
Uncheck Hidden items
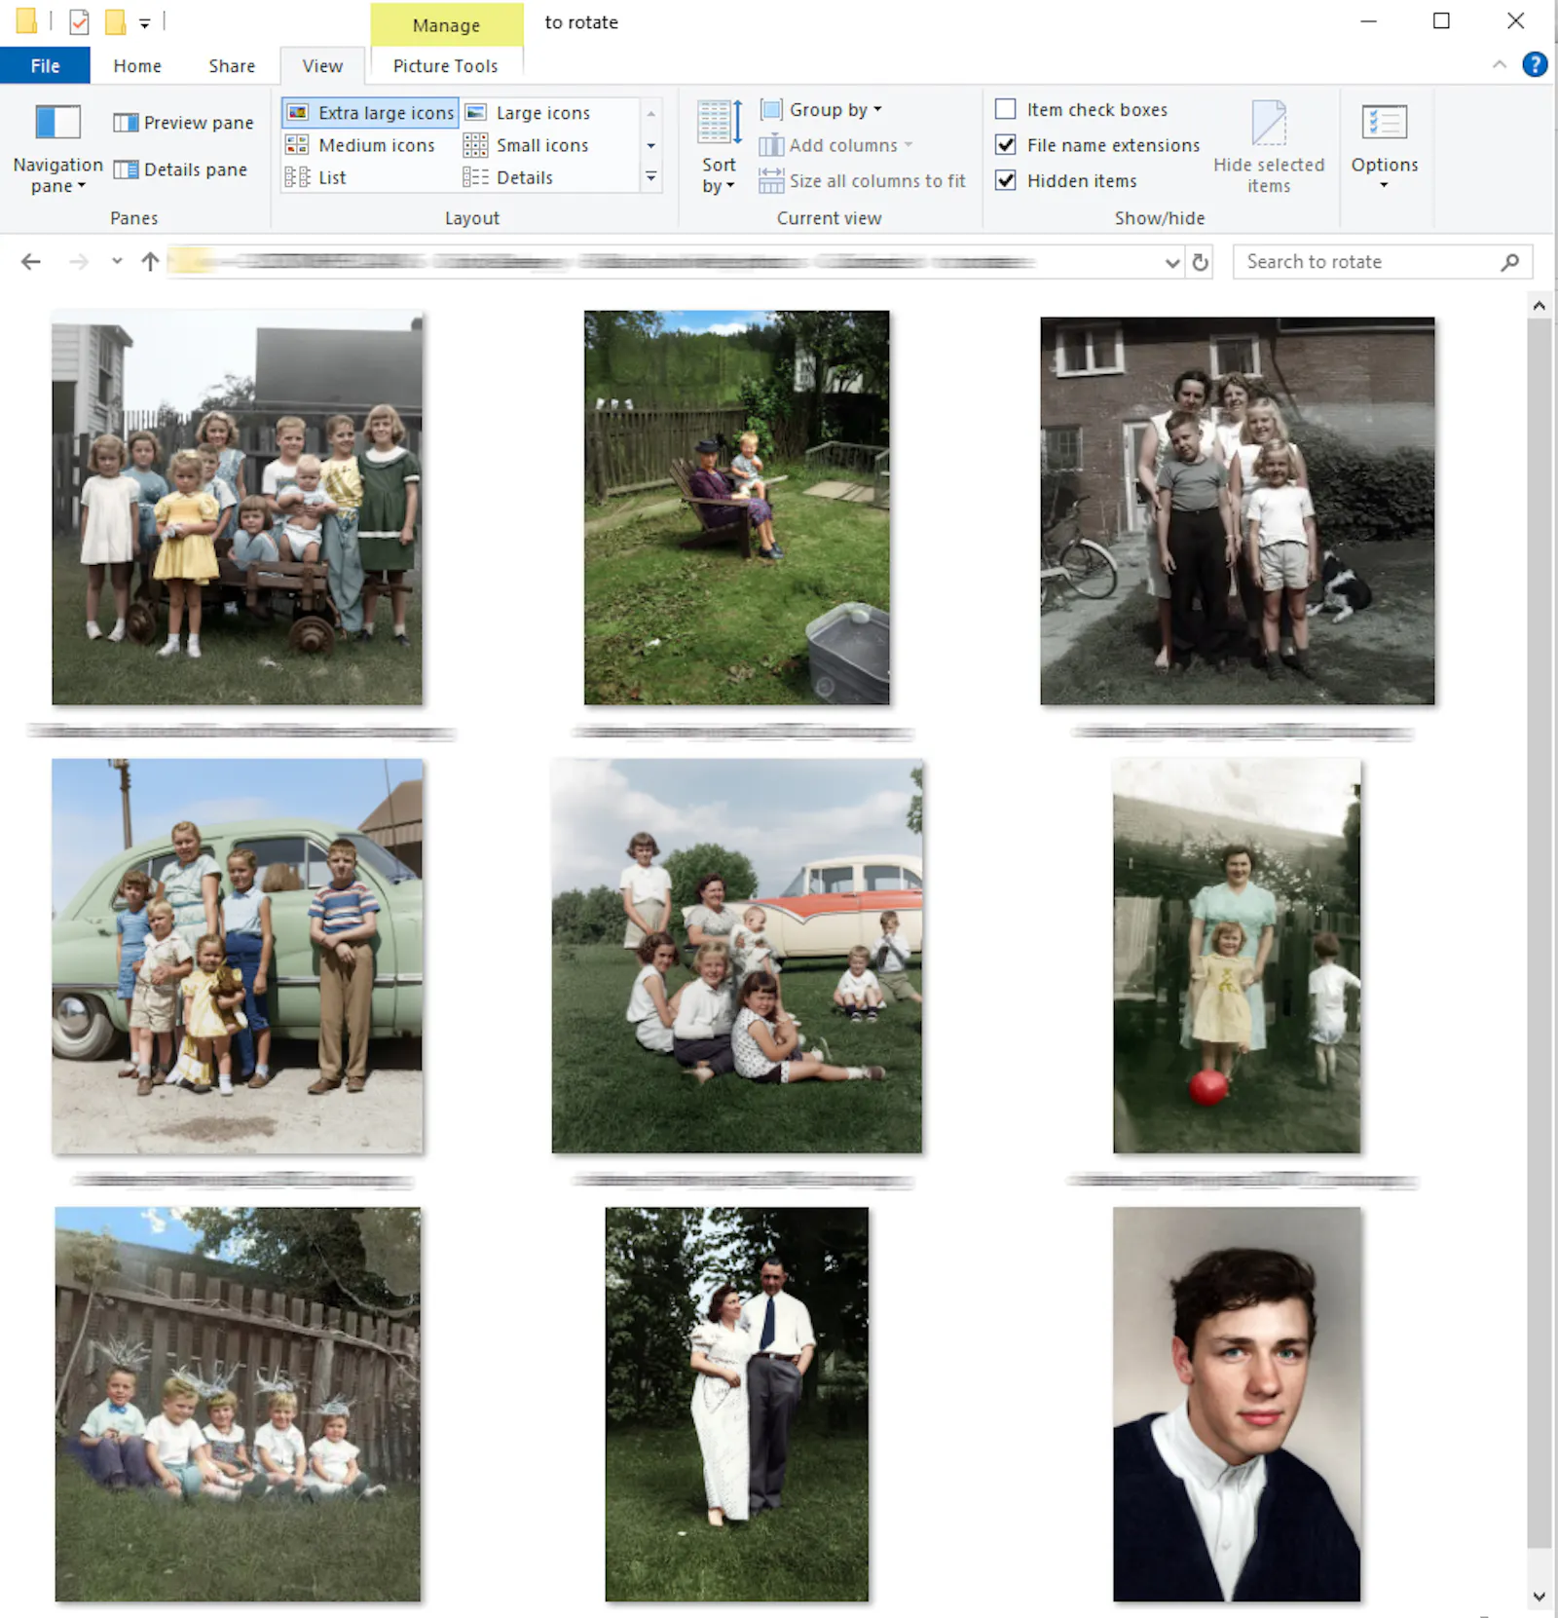1006,180
